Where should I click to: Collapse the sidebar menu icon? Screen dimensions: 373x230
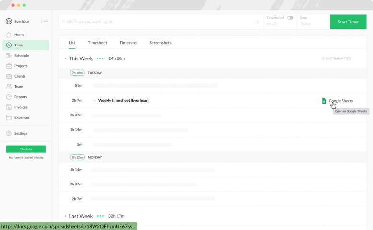pos(44,22)
